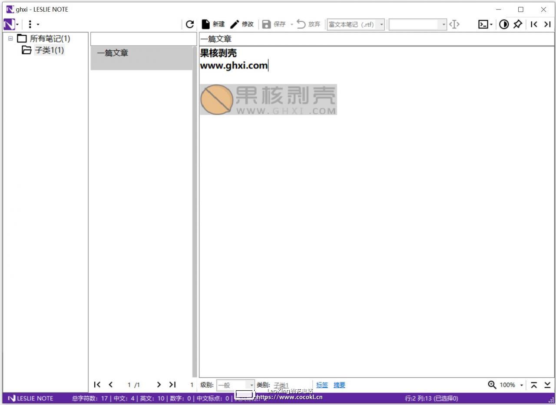556x405 pixels.
Task: Open the note type dropdown 富文本笔记(.rtf)
Action: coord(356,24)
